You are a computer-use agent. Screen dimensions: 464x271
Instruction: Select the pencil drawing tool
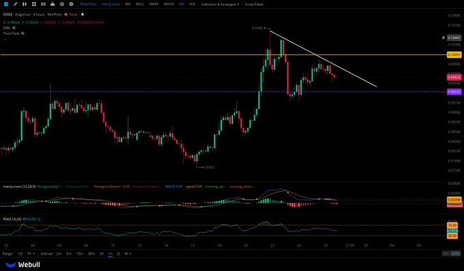(16, 4)
